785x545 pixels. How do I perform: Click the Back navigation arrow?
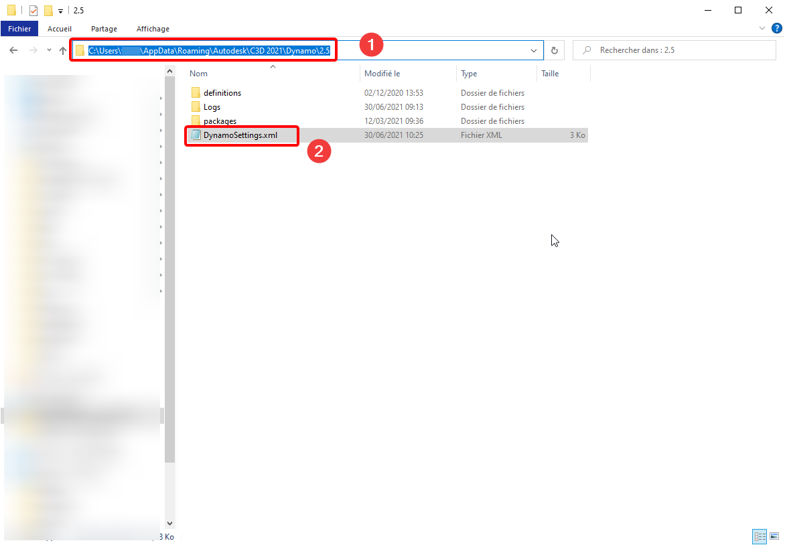pyautogui.click(x=13, y=50)
